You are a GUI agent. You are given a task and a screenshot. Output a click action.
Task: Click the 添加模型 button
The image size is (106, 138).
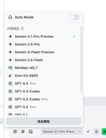point(44,121)
